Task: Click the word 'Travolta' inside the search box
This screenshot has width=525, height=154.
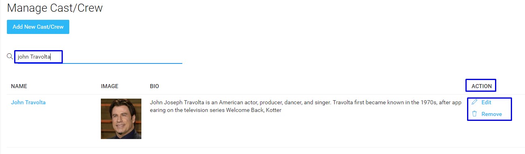Action: pyautogui.click(x=41, y=57)
